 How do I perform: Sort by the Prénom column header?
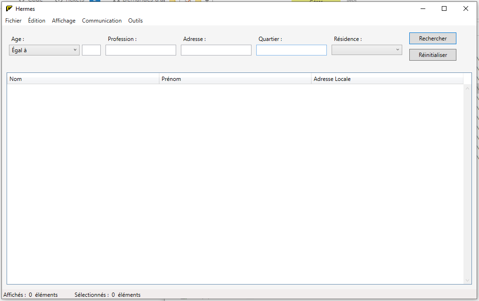pyautogui.click(x=235, y=79)
